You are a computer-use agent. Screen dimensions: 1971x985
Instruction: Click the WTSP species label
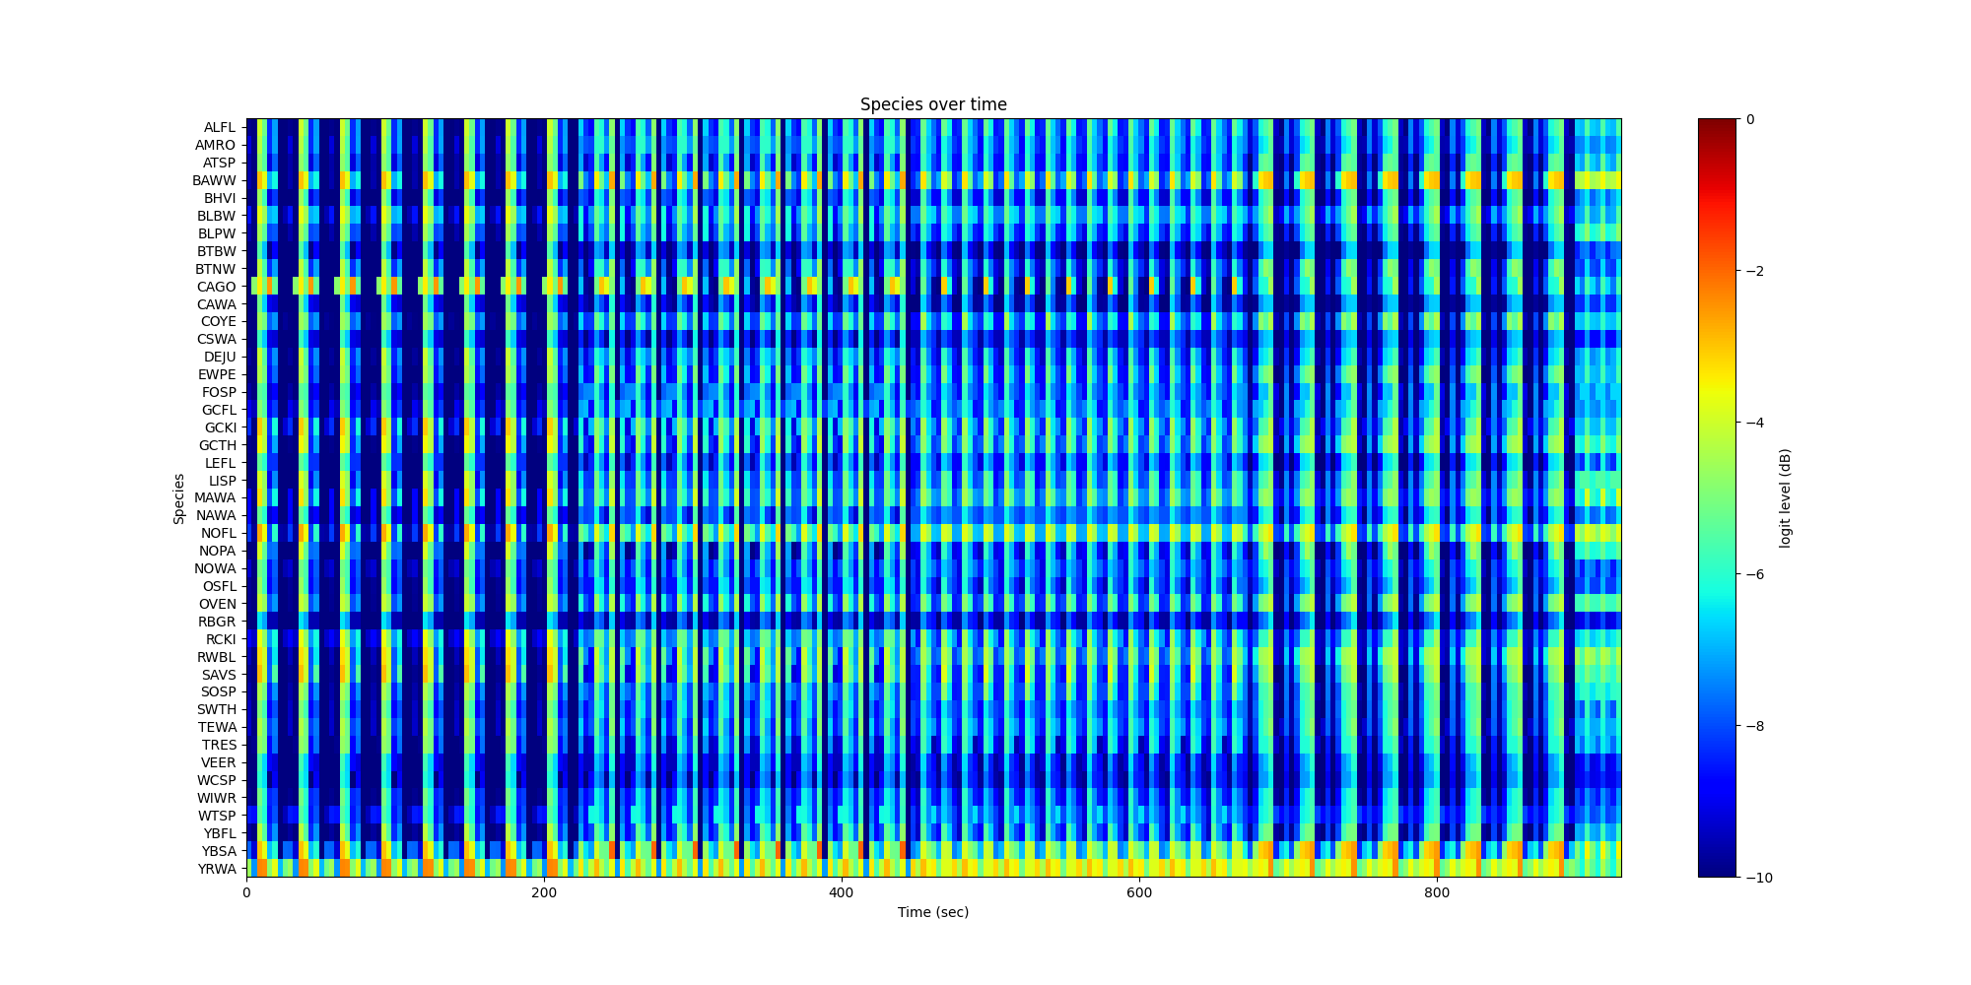[216, 816]
